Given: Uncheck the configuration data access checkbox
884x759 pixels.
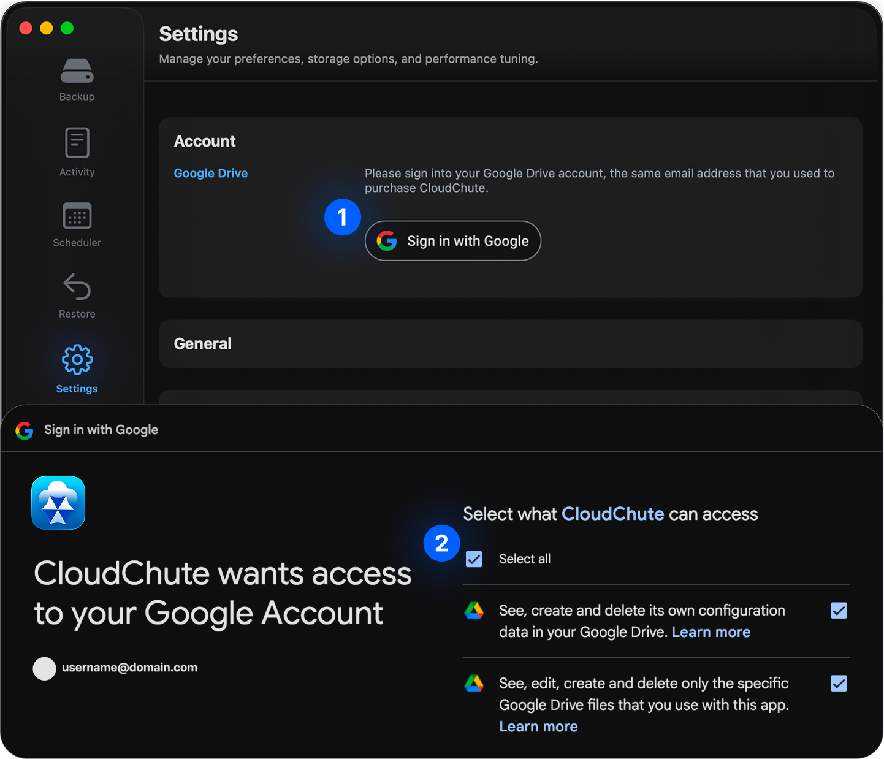Looking at the screenshot, I should click(x=839, y=611).
